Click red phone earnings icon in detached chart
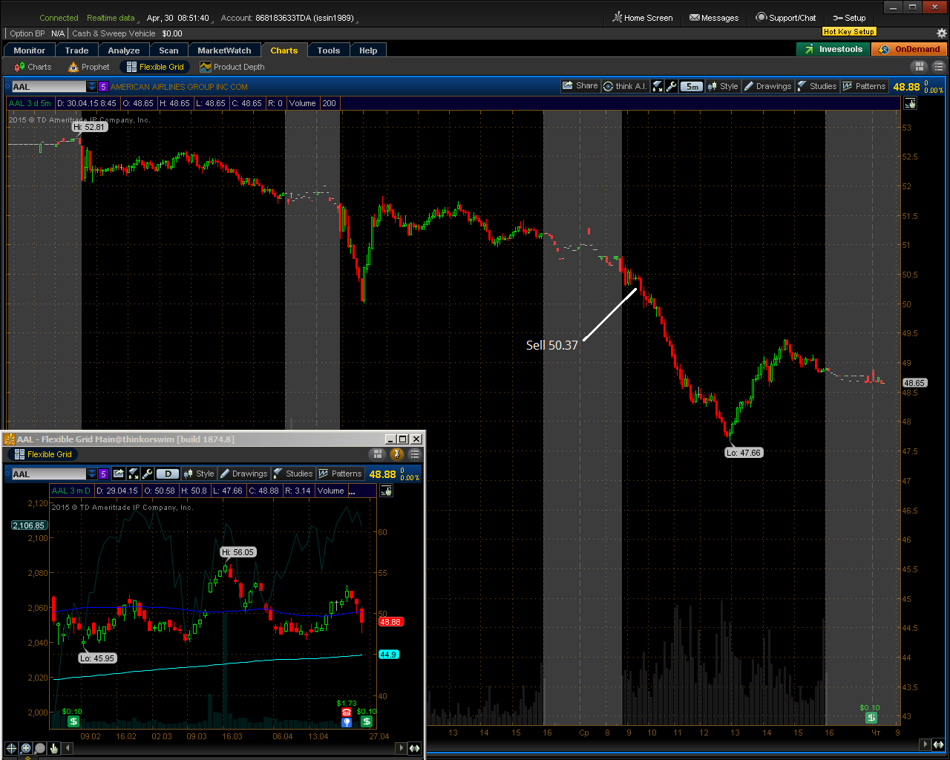The height and width of the screenshot is (760, 950). tap(346, 712)
